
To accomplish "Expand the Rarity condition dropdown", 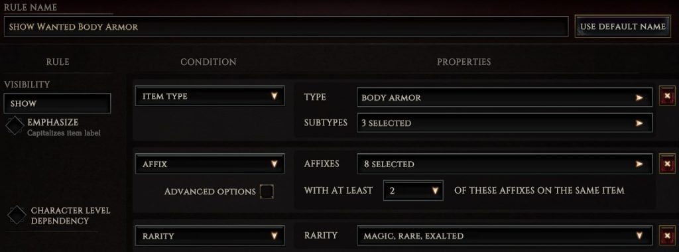I will [210, 235].
